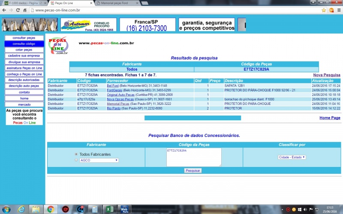This screenshot has height=214, width=343.
Task: Open descrição auto peças menu item
Action: (24, 86)
